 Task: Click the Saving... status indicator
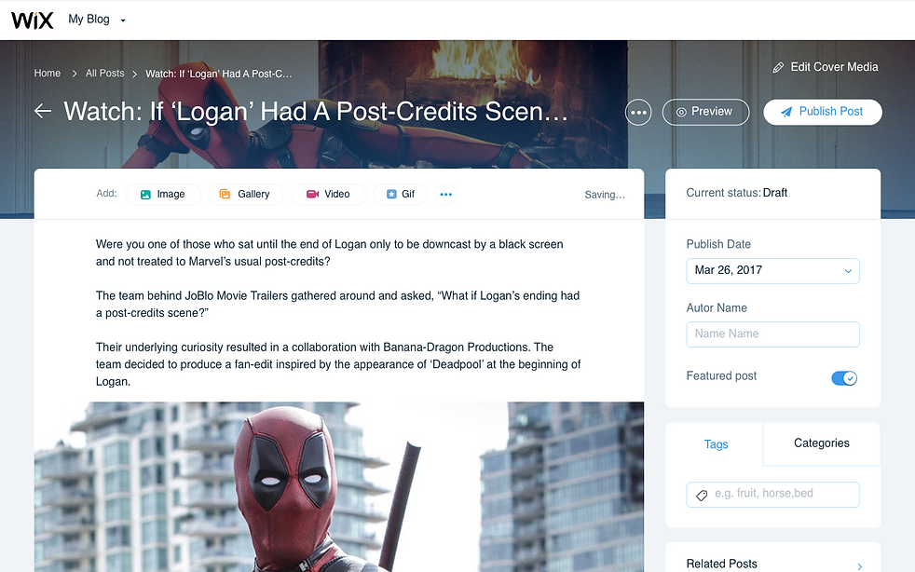tap(605, 195)
